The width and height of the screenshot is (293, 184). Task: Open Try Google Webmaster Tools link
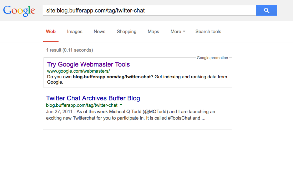[x=89, y=64]
